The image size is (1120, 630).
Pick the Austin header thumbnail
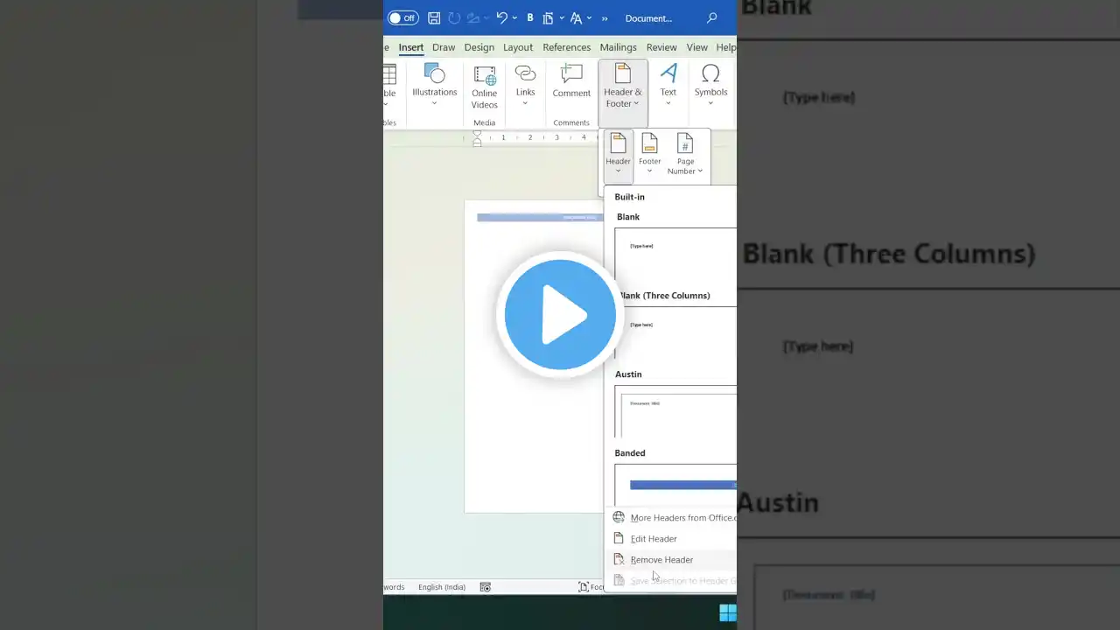click(675, 411)
